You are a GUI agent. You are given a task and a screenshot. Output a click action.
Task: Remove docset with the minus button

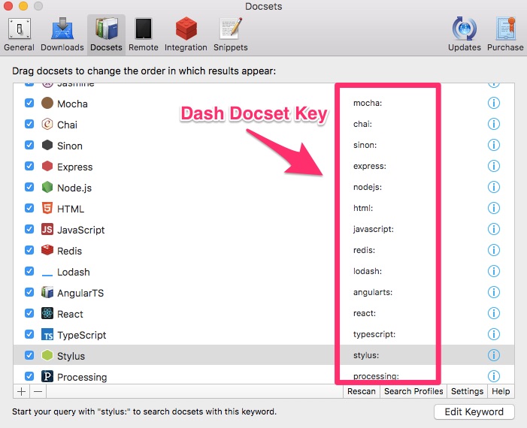[38, 391]
